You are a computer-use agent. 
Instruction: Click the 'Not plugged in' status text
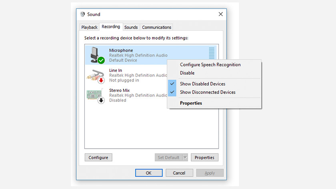124,80
